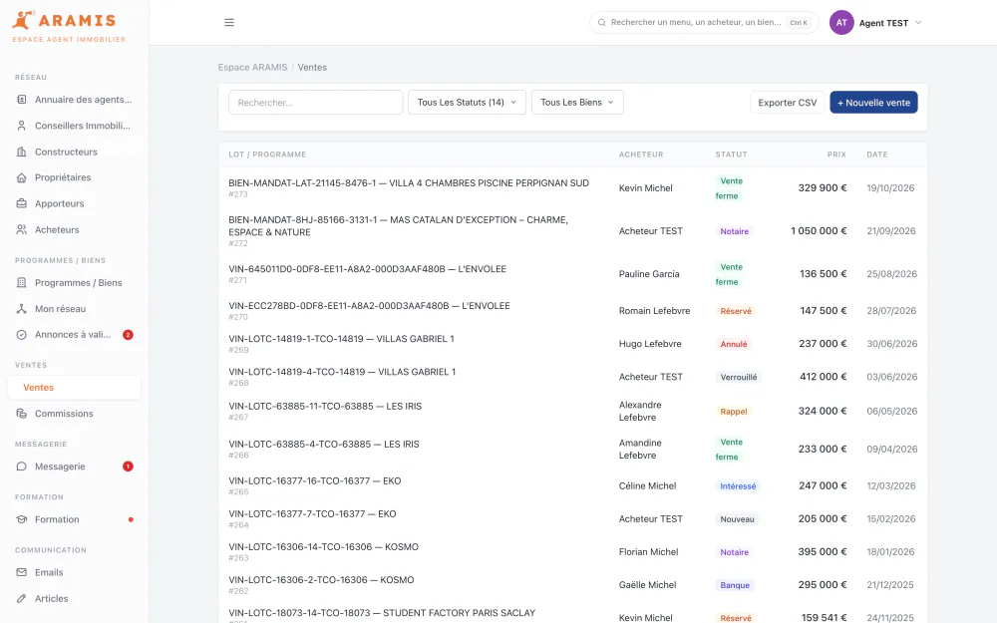
Task: Click the AT user avatar
Action: (x=841, y=22)
